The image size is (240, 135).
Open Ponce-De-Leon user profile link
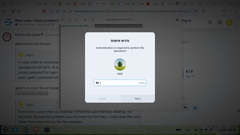tap(27, 35)
